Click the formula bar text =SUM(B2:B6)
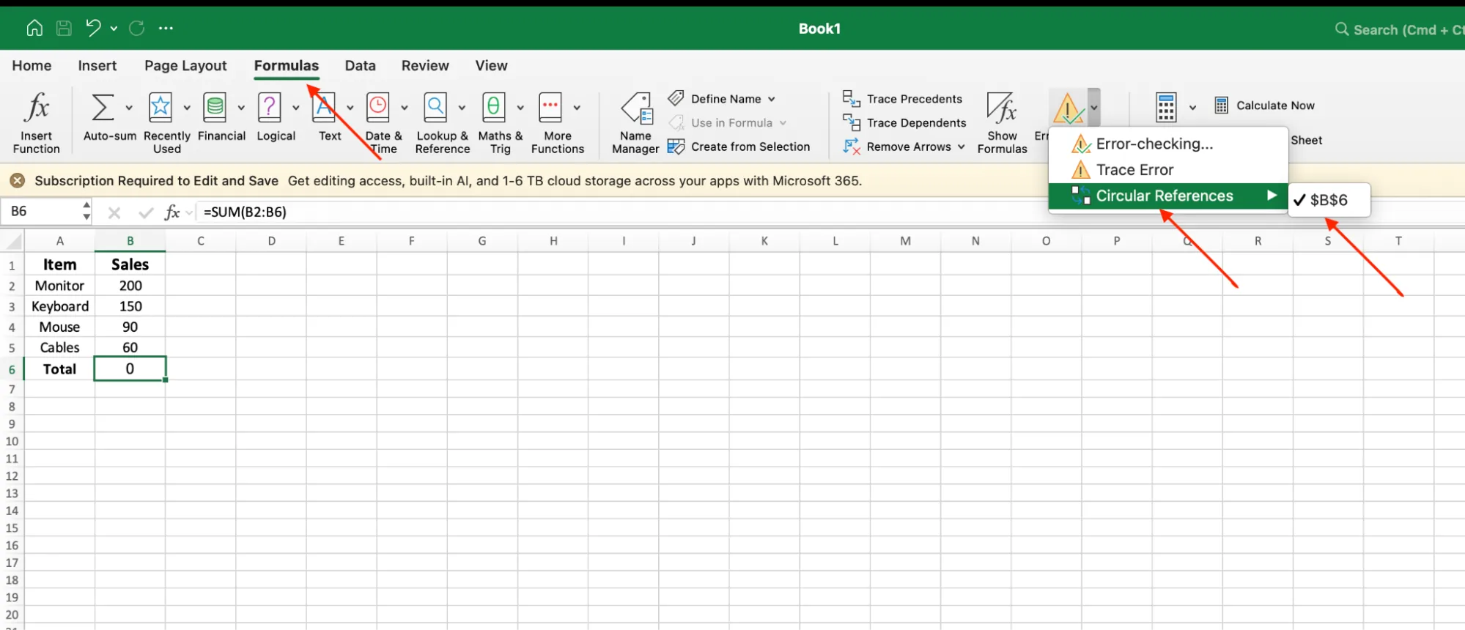 coord(245,212)
